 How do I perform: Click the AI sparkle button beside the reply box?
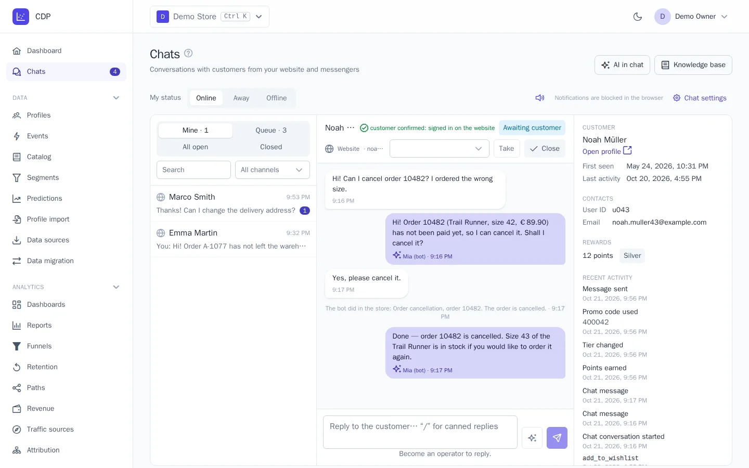[532, 438]
